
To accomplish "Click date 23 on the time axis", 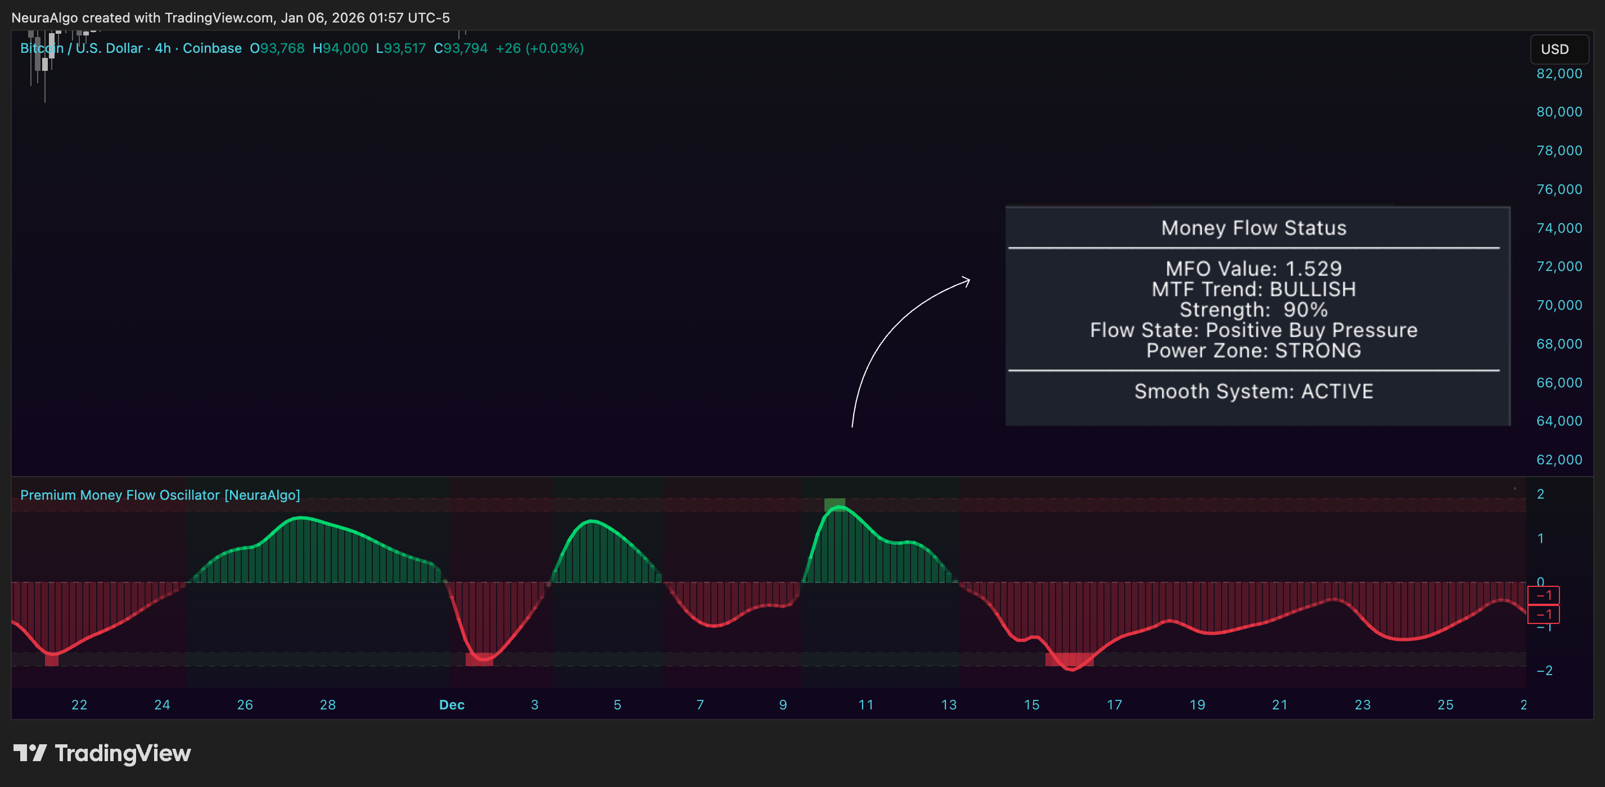I will point(1363,705).
